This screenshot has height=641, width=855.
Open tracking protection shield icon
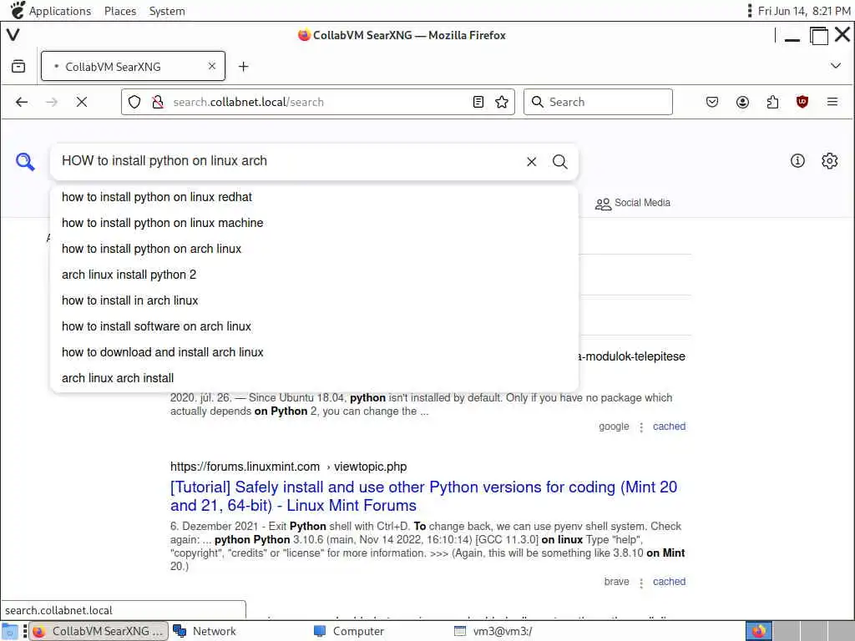[134, 102]
